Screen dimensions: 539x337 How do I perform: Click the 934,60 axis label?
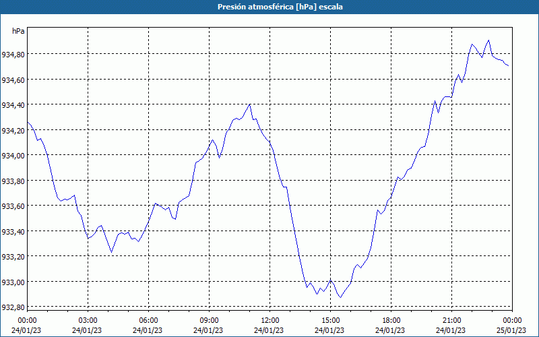click(13, 80)
